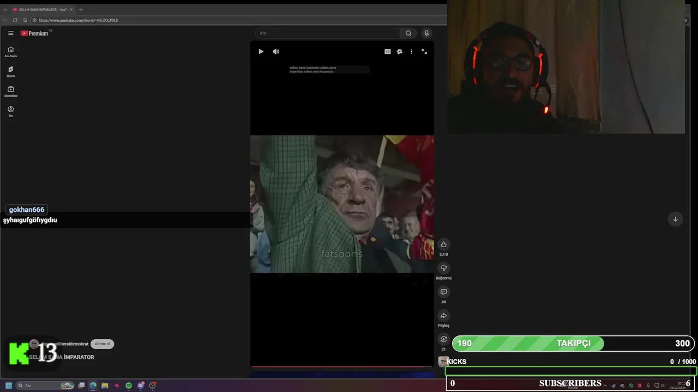The image size is (698, 392).
Task: Click the browser address bar URL
Action: [78, 20]
